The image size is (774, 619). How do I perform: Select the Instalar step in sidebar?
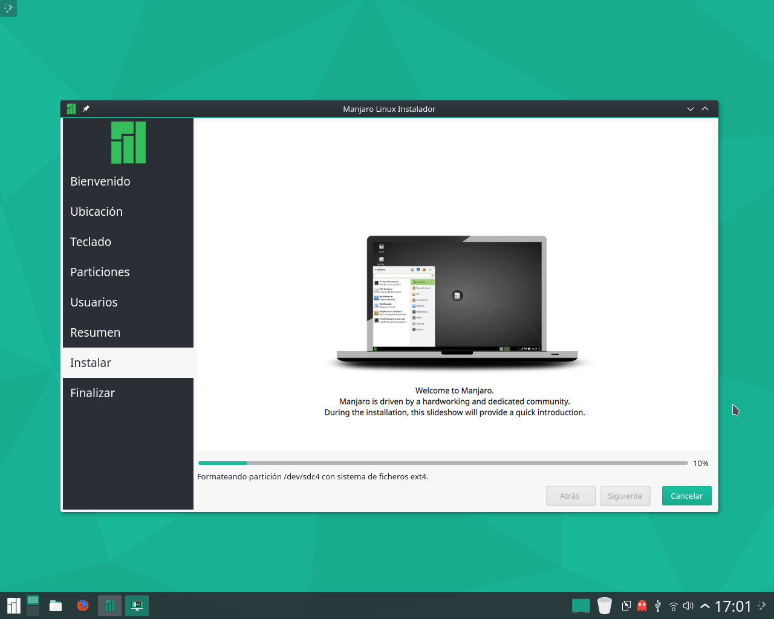(128, 363)
